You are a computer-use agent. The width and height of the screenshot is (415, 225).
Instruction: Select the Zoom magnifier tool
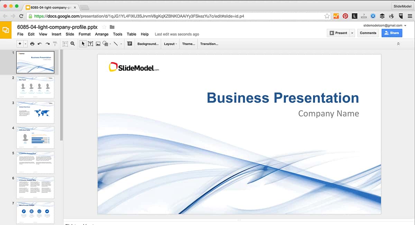click(73, 44)
